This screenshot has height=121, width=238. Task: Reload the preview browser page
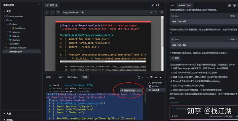[58, 12]
